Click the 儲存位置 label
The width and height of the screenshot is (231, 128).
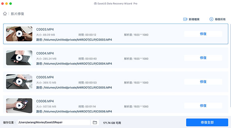pos(9,123)
